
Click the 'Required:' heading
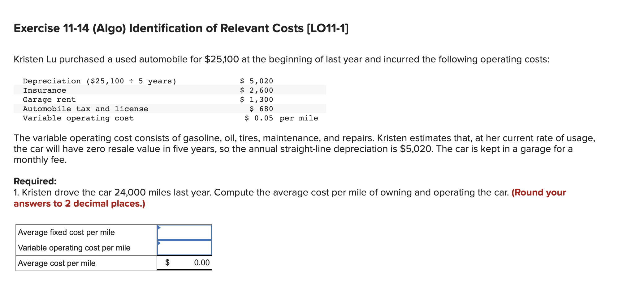tap(35, 181)
